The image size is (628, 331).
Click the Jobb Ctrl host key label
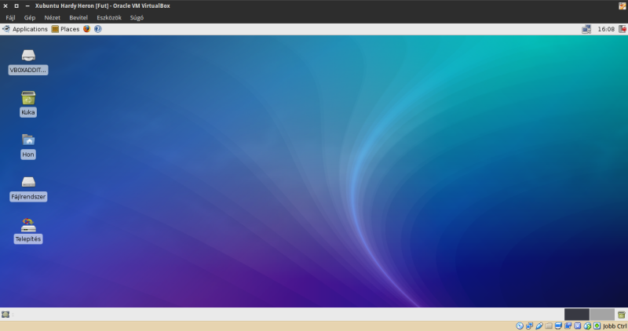click(615, 326)
